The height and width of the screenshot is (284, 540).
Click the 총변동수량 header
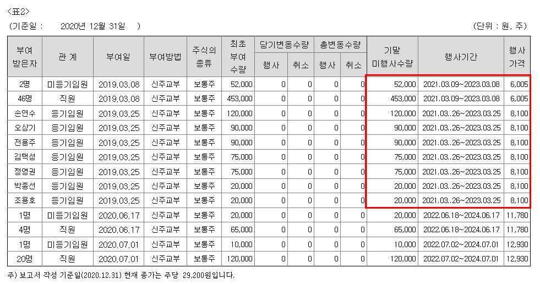coord(340,45)
